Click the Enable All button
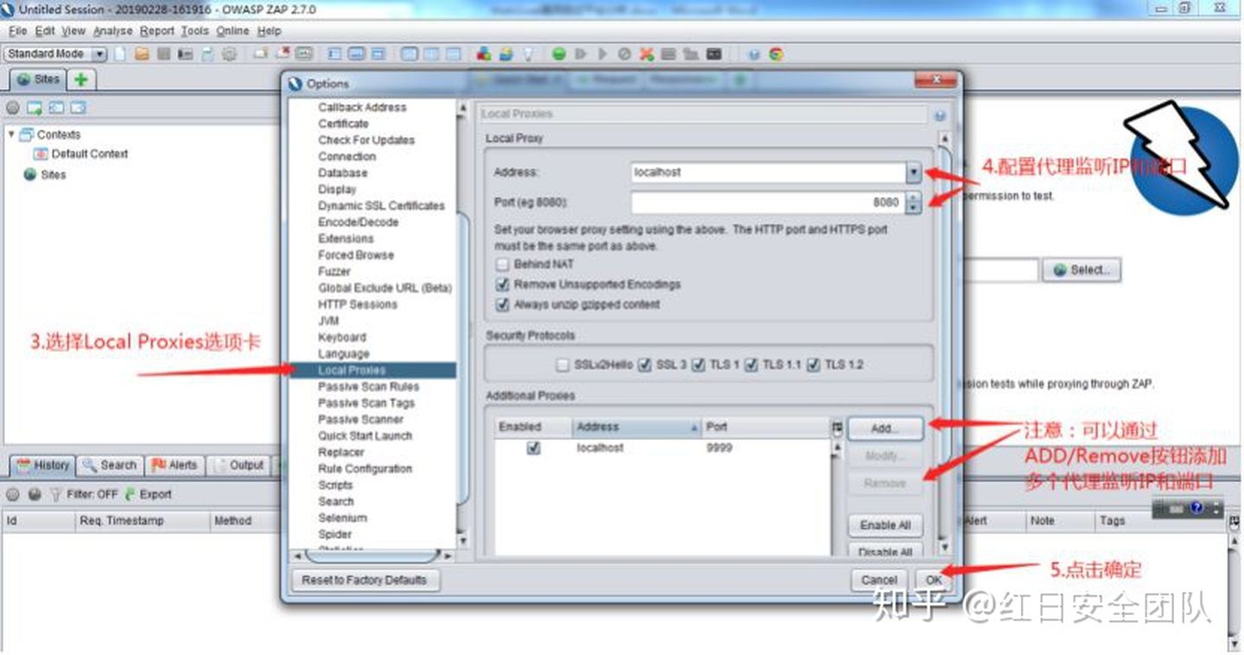Image resolution: width=1244 pixels, height=655 pixels. [x=885, y=525]
